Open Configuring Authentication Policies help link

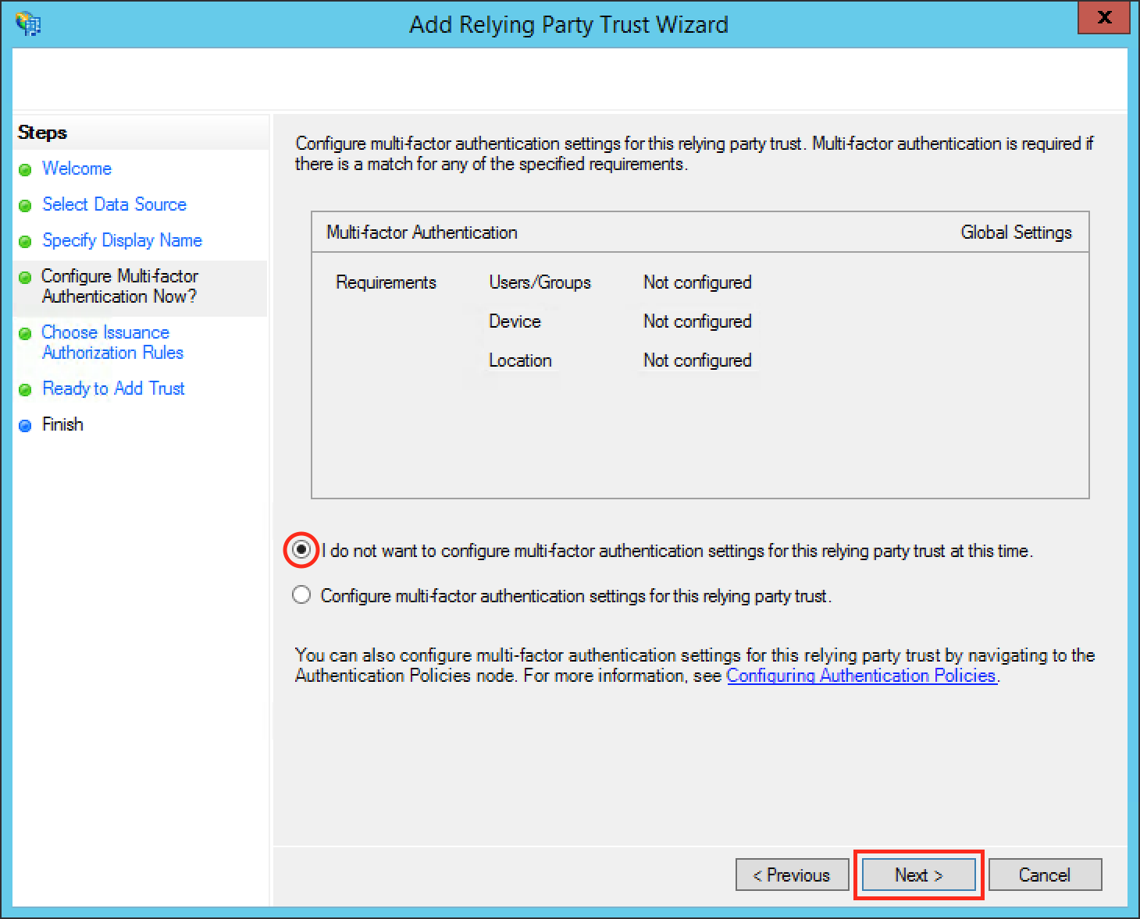(861, 676)
